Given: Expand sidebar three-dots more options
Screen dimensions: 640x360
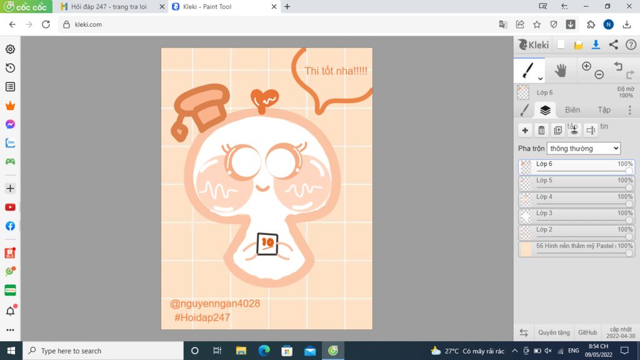Looking at the screenshot, I should pos(10,330).
